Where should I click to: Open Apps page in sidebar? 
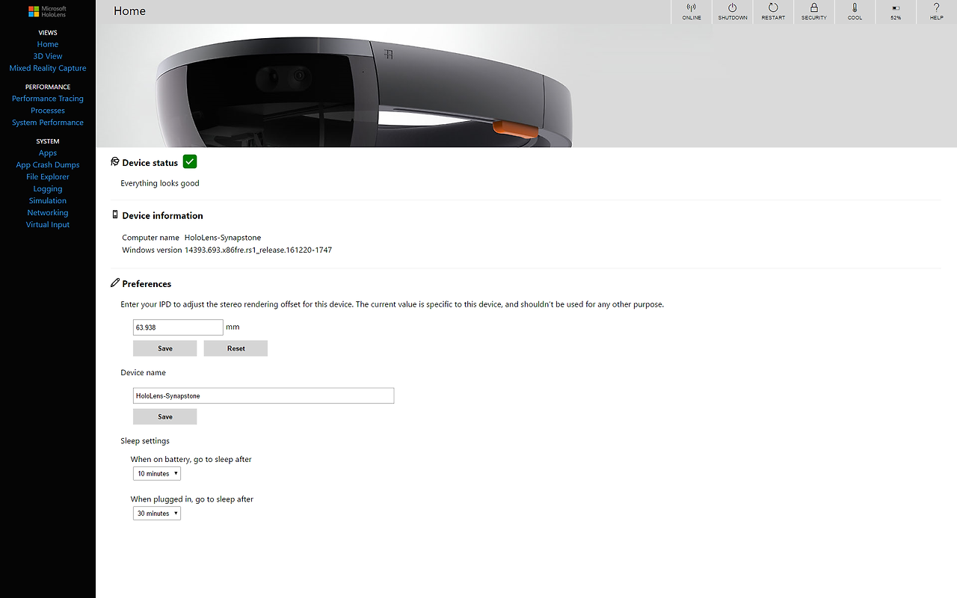[x=48, y=153]
